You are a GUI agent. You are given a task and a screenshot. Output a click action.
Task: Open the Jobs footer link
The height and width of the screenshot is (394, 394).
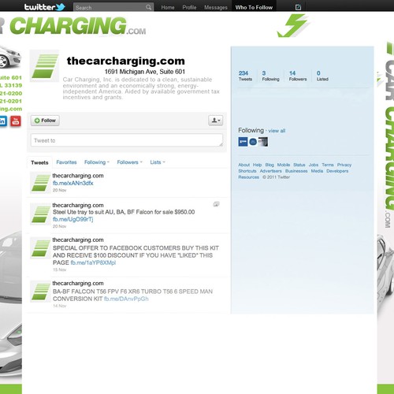314,165
